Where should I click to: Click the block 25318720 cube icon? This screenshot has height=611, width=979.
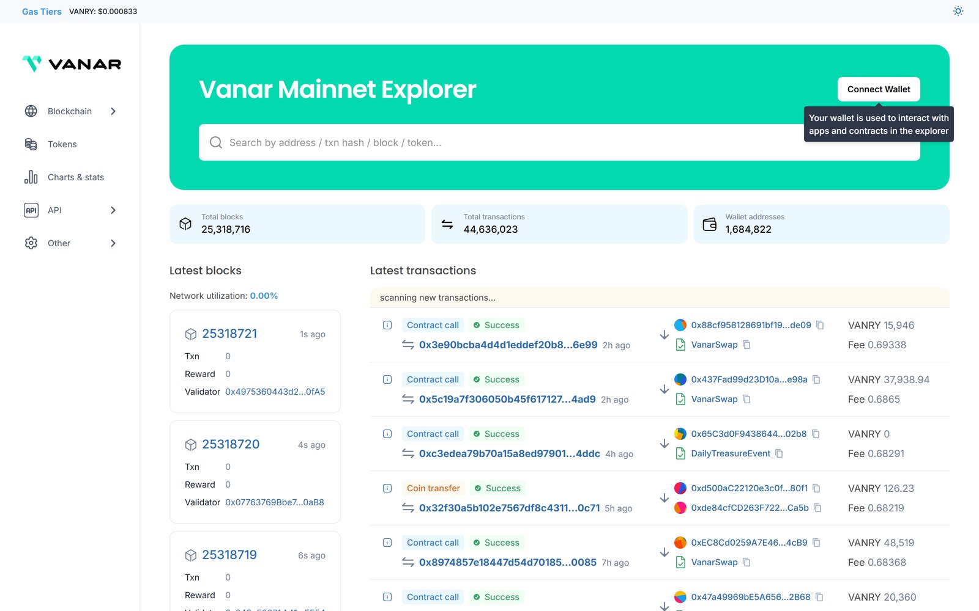coord(191,445)
